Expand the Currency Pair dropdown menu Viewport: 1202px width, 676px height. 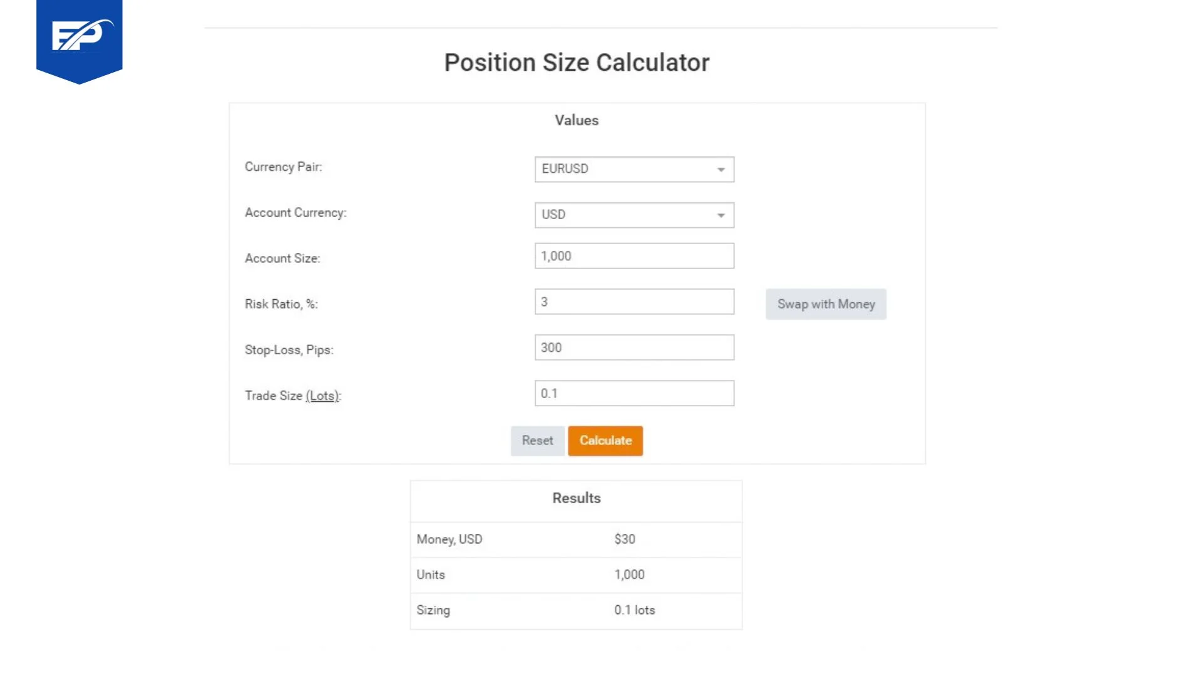click(x=720, y=168)
